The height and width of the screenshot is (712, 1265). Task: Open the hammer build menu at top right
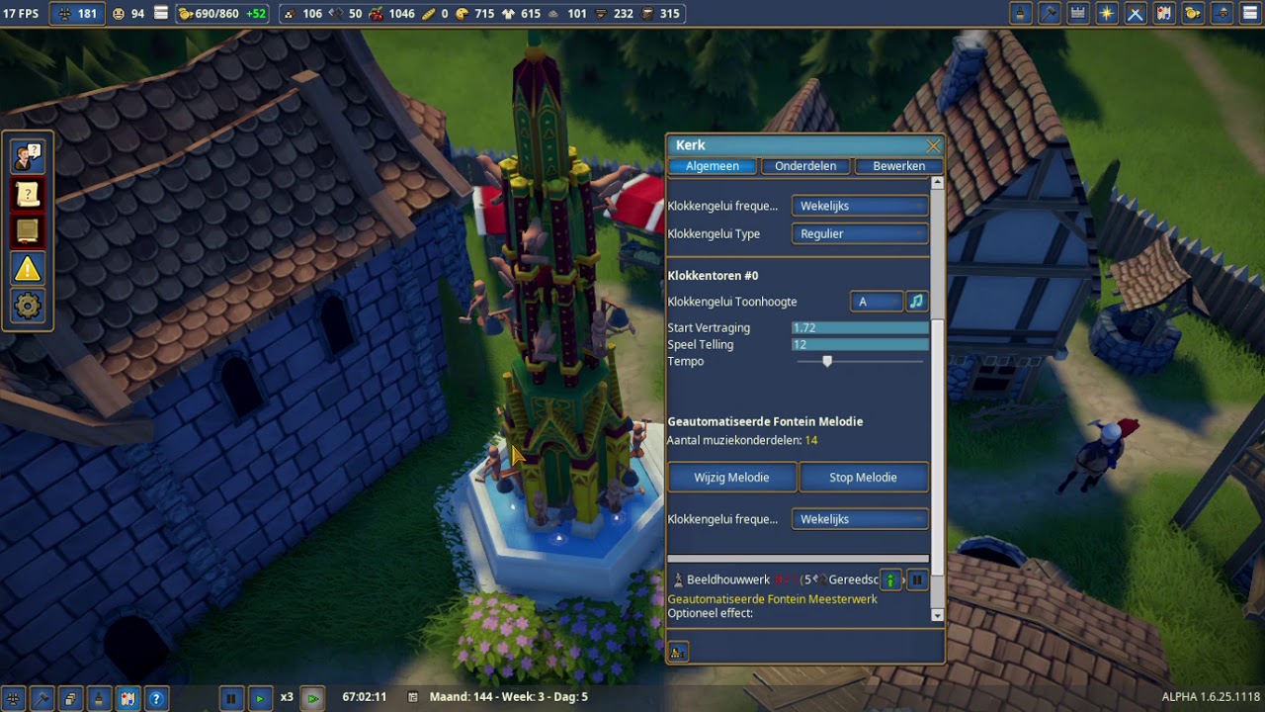click(x=1050, y=14)
